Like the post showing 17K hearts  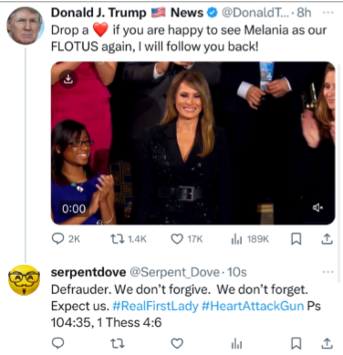click(177, 239)
